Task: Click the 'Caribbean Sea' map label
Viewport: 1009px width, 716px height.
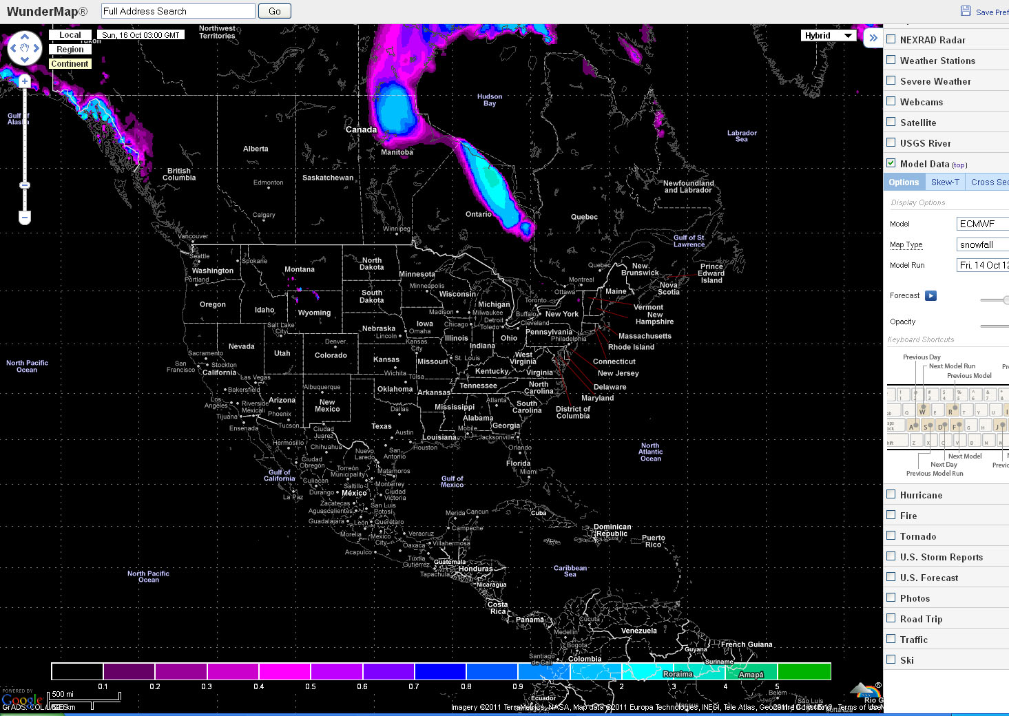Action: click(x=570, y=571)
